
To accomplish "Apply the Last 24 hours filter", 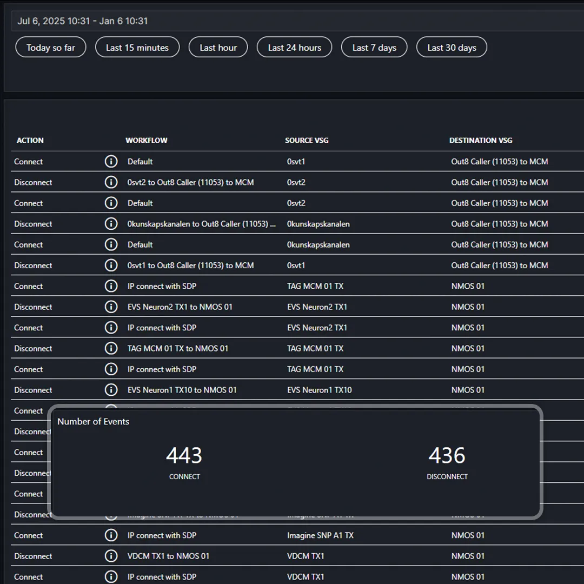I will [x=294, y=47].
